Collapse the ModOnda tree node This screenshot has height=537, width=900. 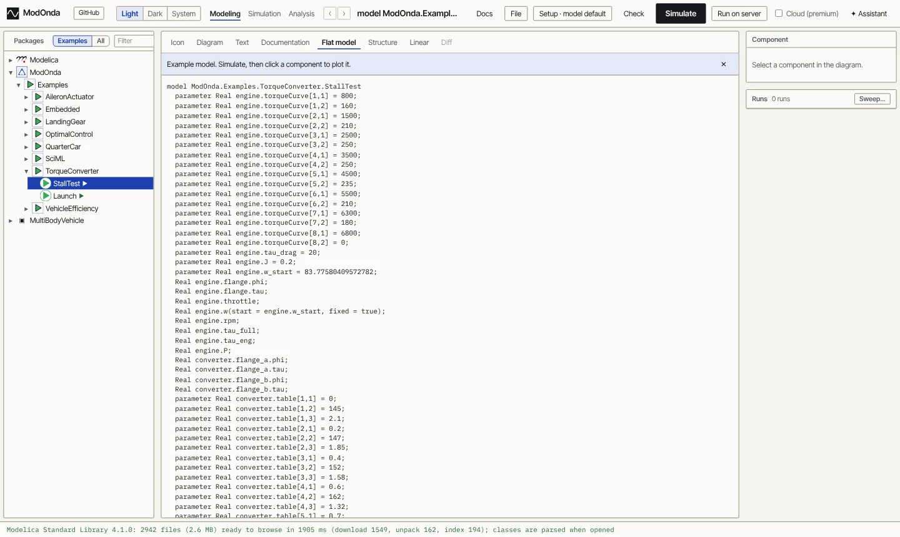coord(11,72)
